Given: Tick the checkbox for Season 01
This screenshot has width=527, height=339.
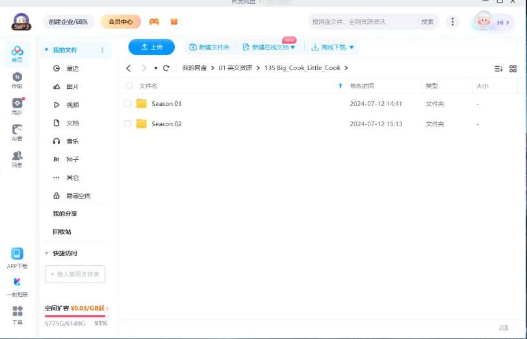Looking at the screenshot, I should pos(128,103).
